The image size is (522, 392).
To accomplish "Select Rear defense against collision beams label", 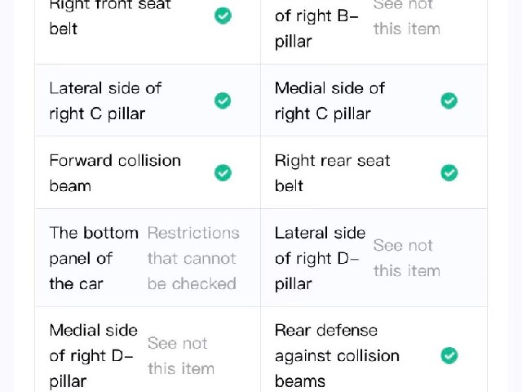I will (x=337, y=356).
